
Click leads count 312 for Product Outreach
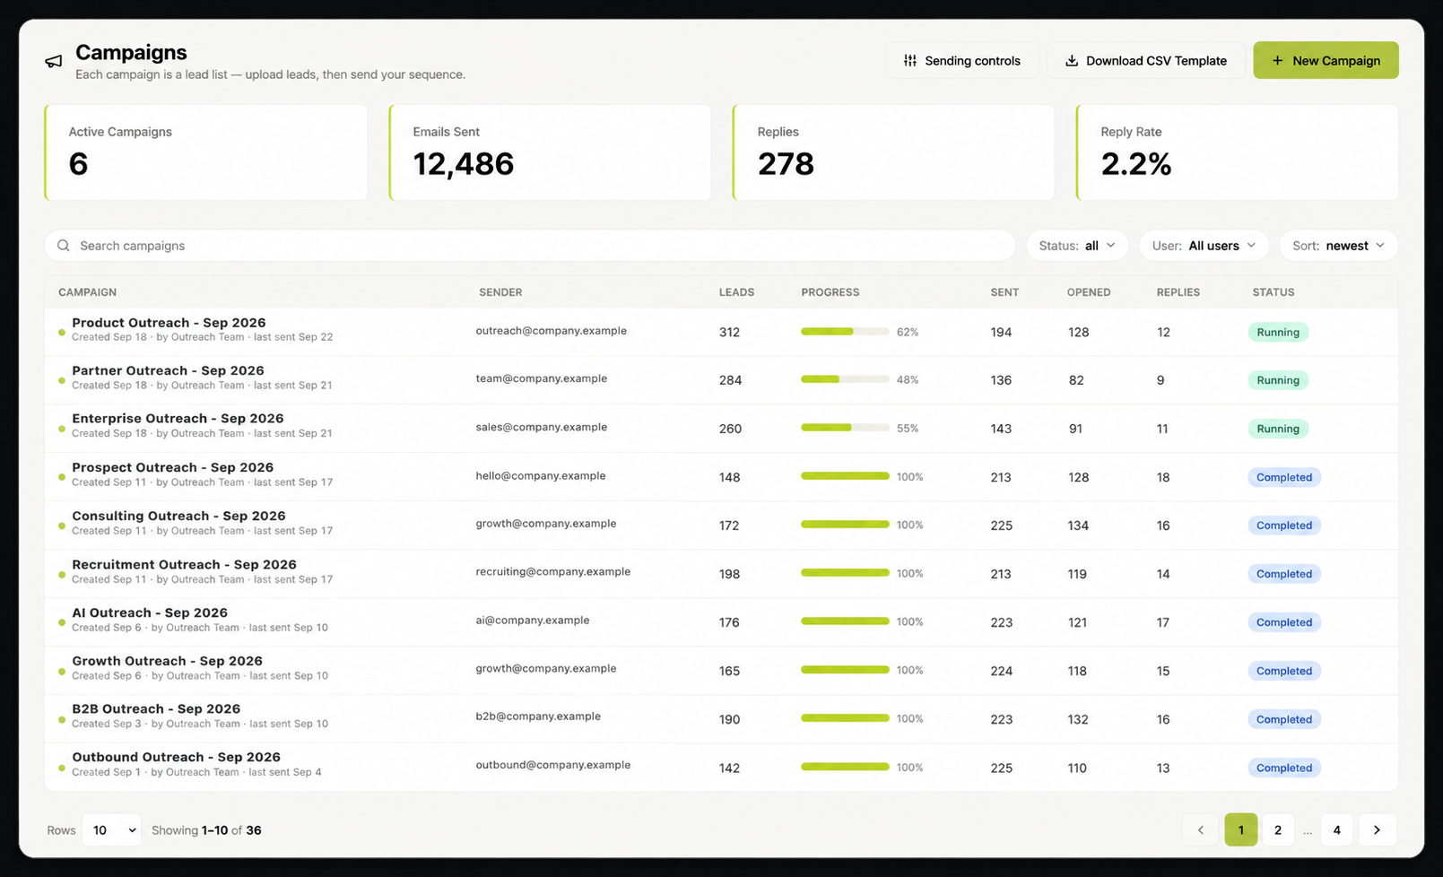(729, 332)
